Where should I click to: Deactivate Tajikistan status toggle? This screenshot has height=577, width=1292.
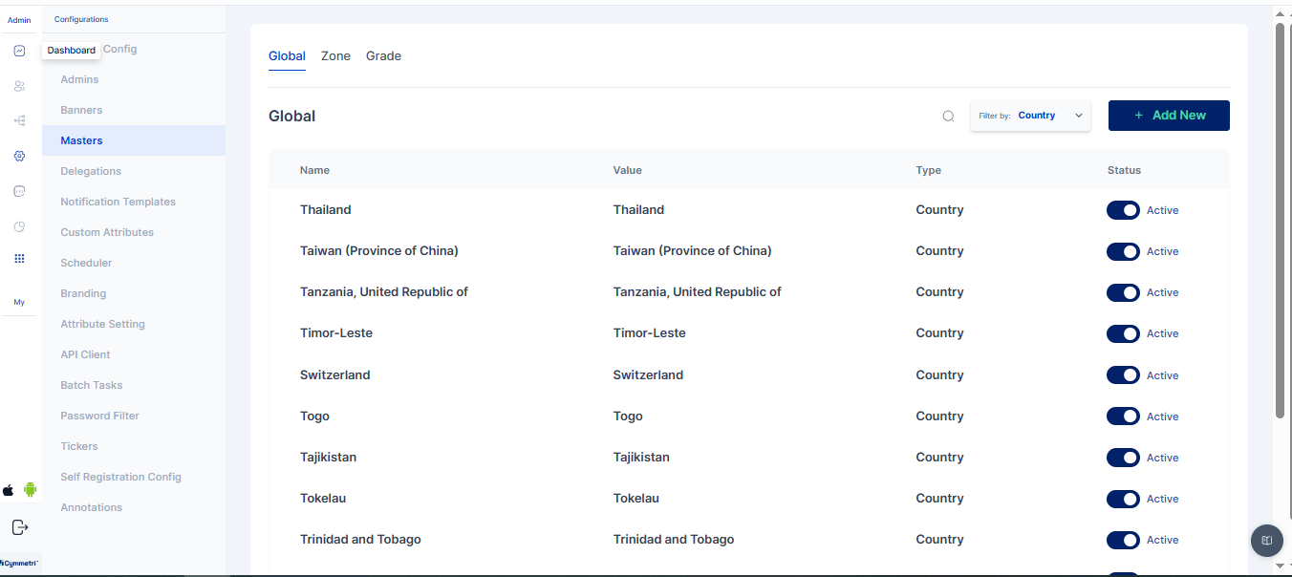point(1123,458)
